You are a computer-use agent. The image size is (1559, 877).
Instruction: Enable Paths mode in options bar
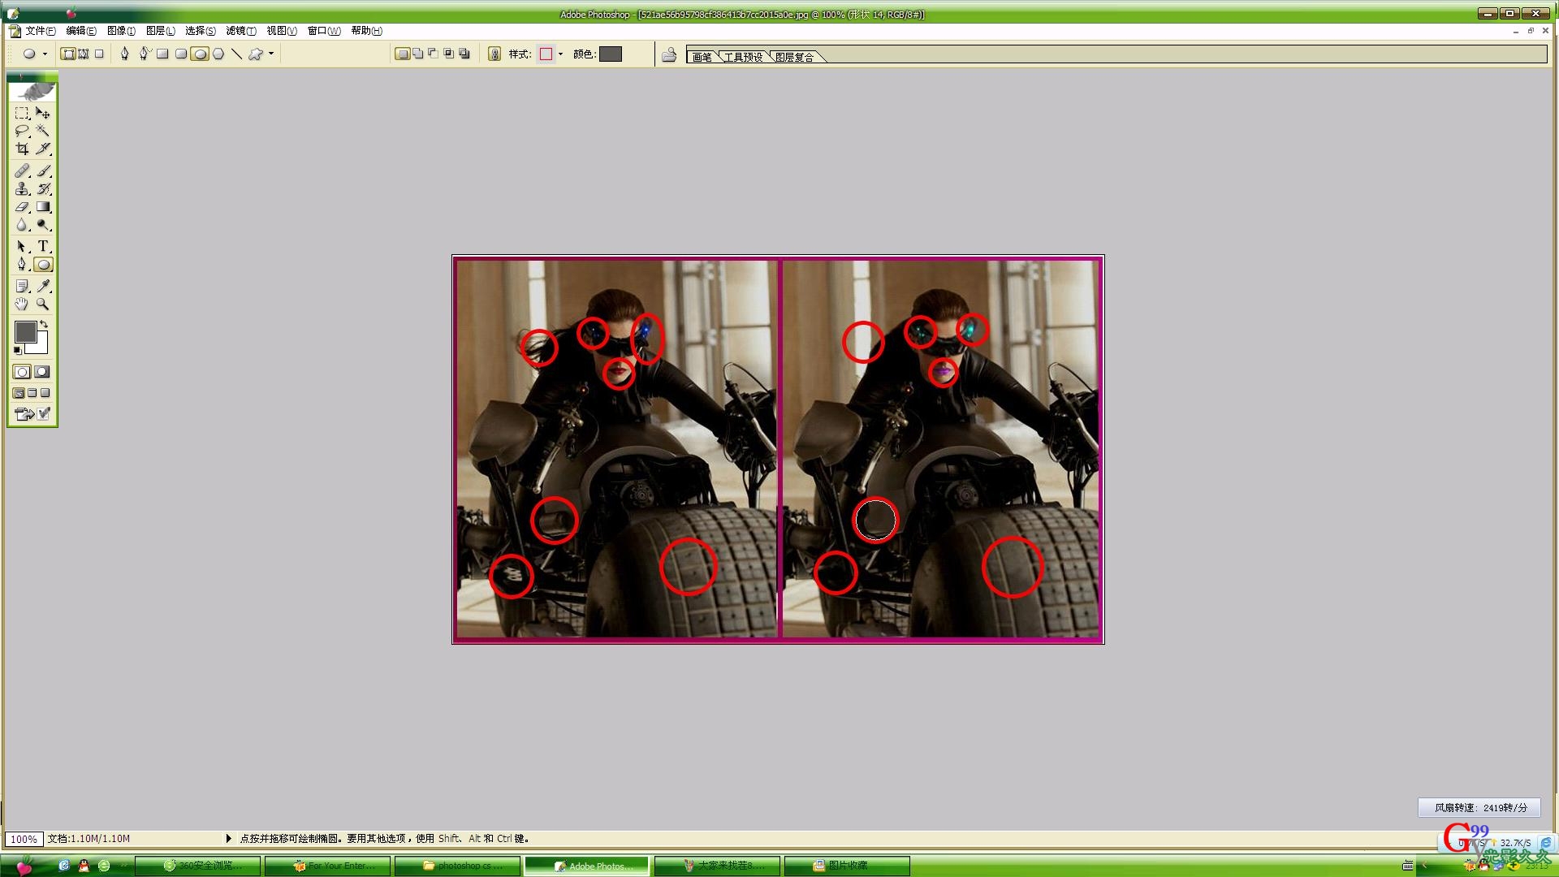[84, 54]
